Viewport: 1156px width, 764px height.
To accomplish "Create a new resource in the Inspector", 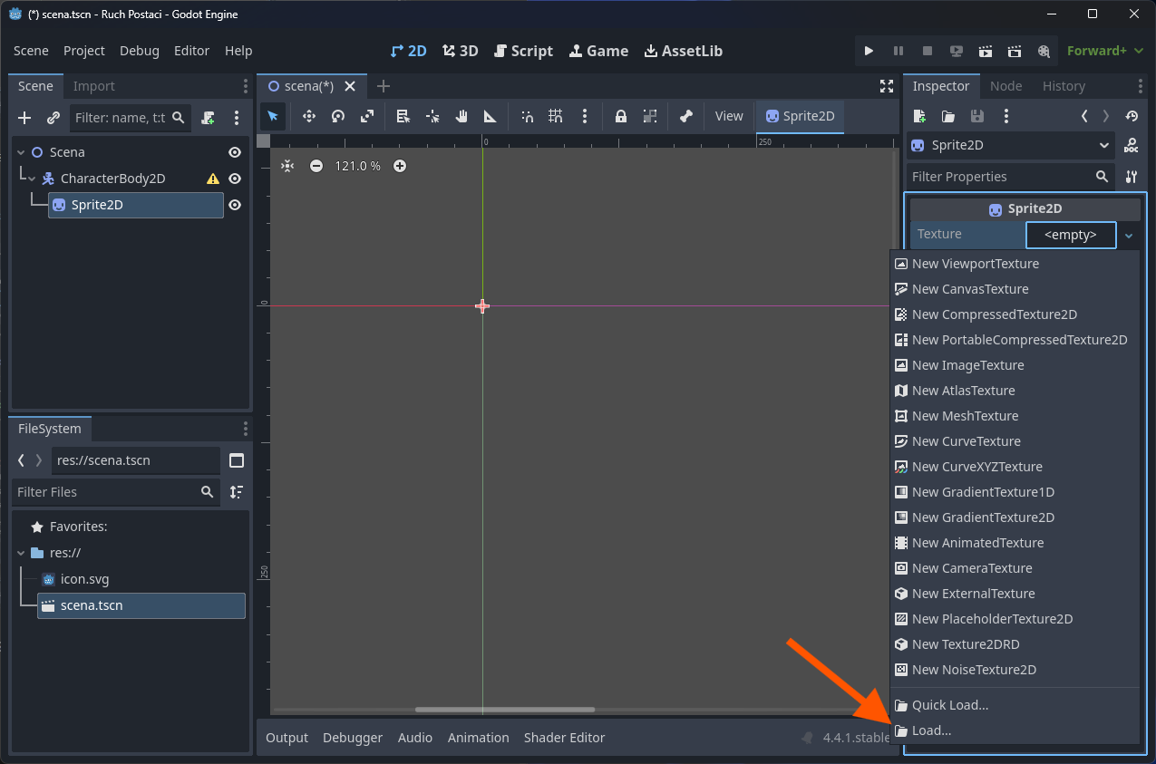I will click(919, 116).
